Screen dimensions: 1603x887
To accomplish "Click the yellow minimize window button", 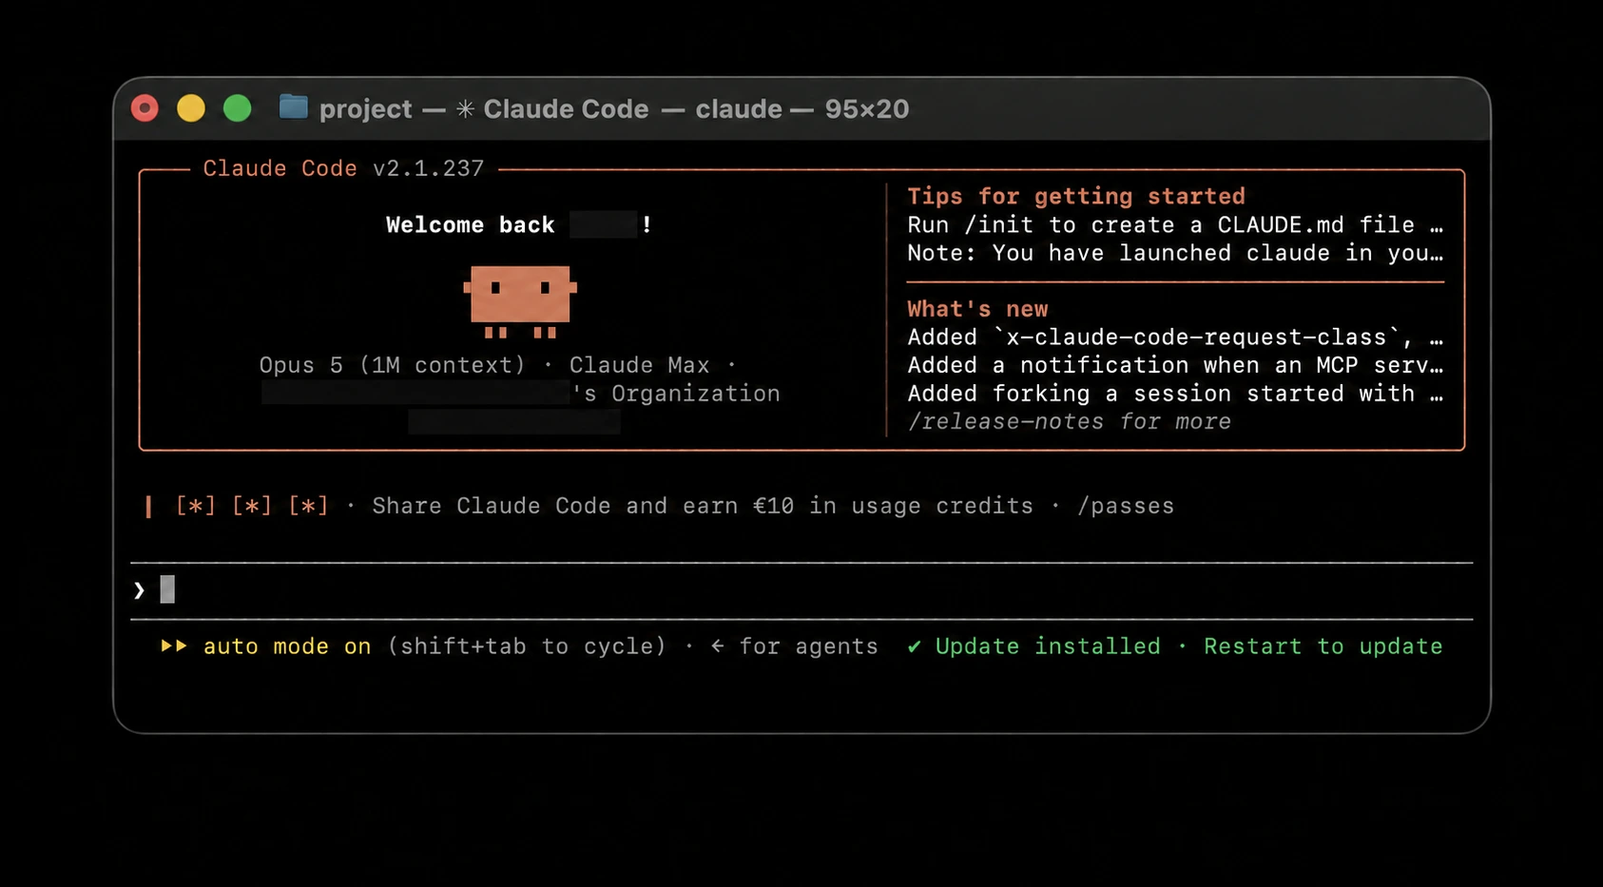I will coord(191,108).
